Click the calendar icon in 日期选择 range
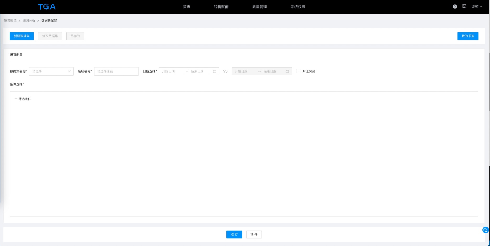The height and width of the screenshot is (246, 490). (x=215, y=71)
